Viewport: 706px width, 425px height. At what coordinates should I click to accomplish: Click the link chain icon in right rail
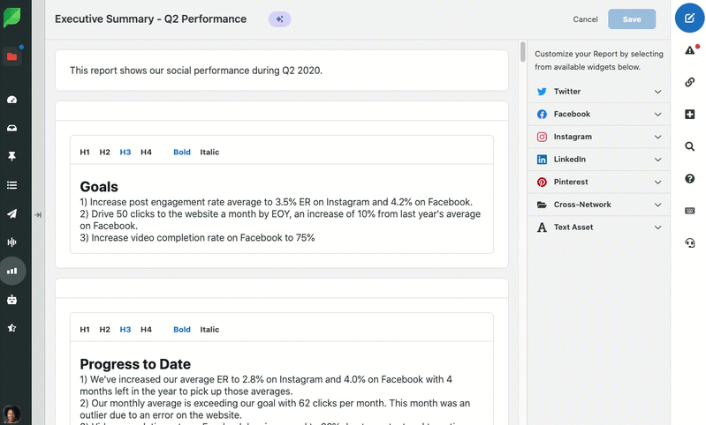coord(689,83)
